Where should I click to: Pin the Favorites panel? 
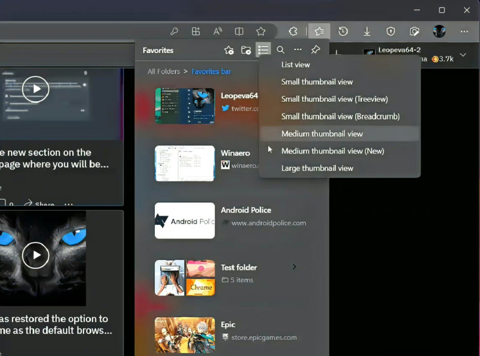(x=316, y=49)
